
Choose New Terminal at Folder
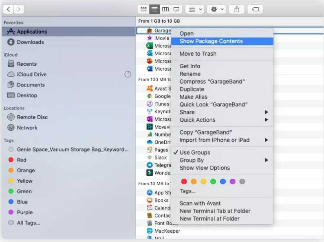(223, 218)
